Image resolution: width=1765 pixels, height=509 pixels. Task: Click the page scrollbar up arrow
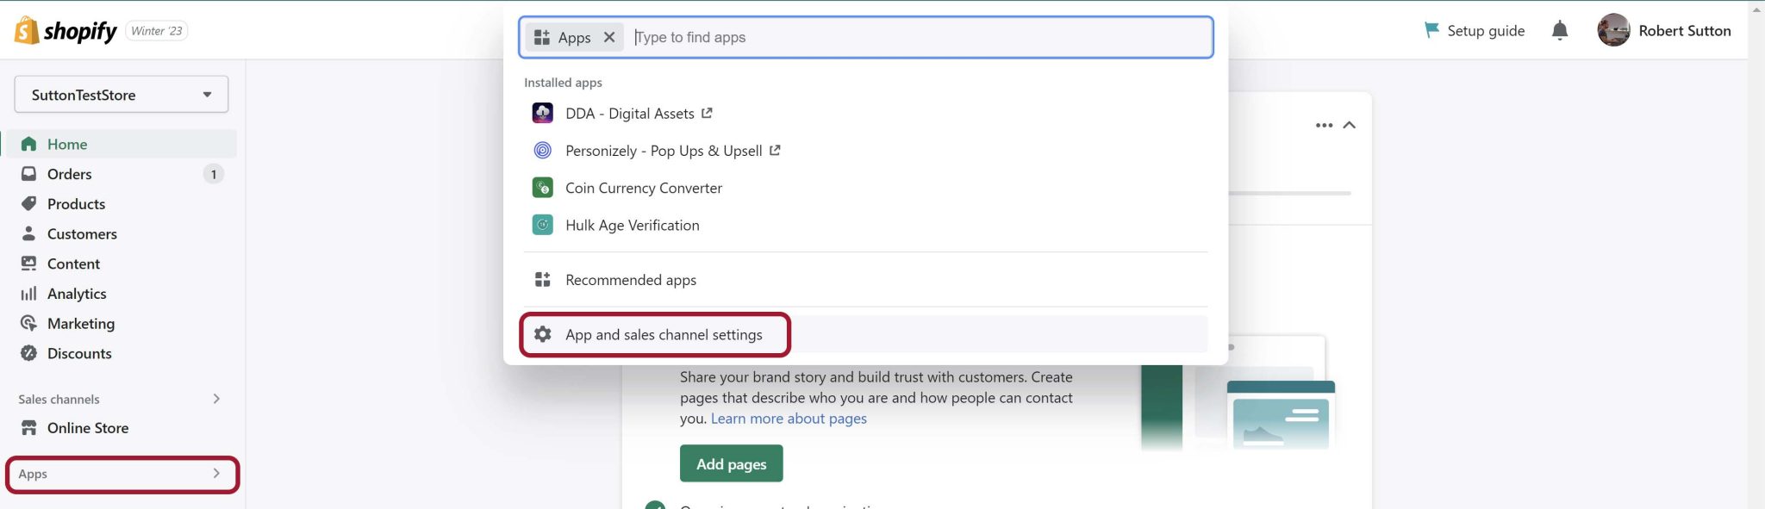point(1756,9)
